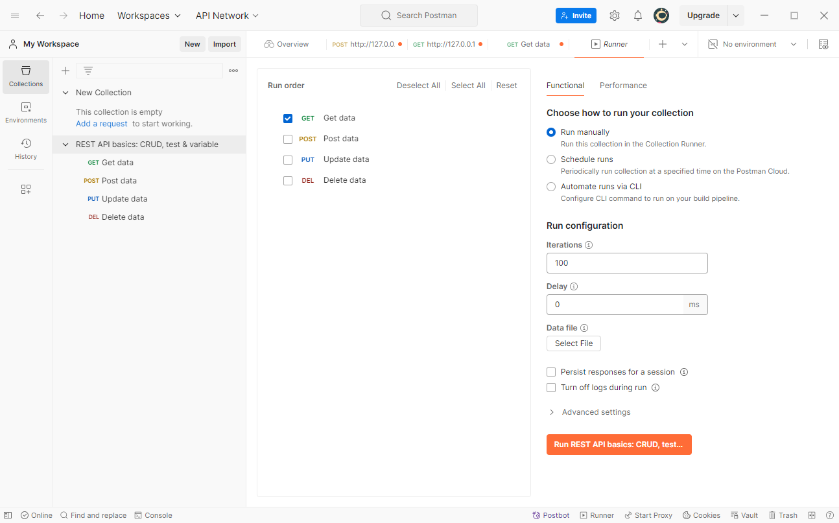Switch to the Overview tab
Screen dimensions: 839x523
pyautogui.click(x=287, y=44)
